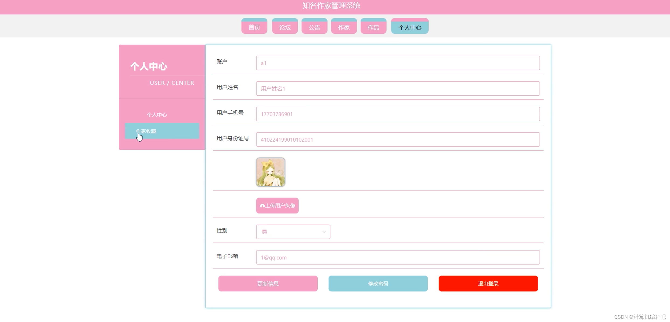This screenshot has width=670, height=322.
Task: Select the 用户身份证号 ID number field
Action: click(398, 139)
